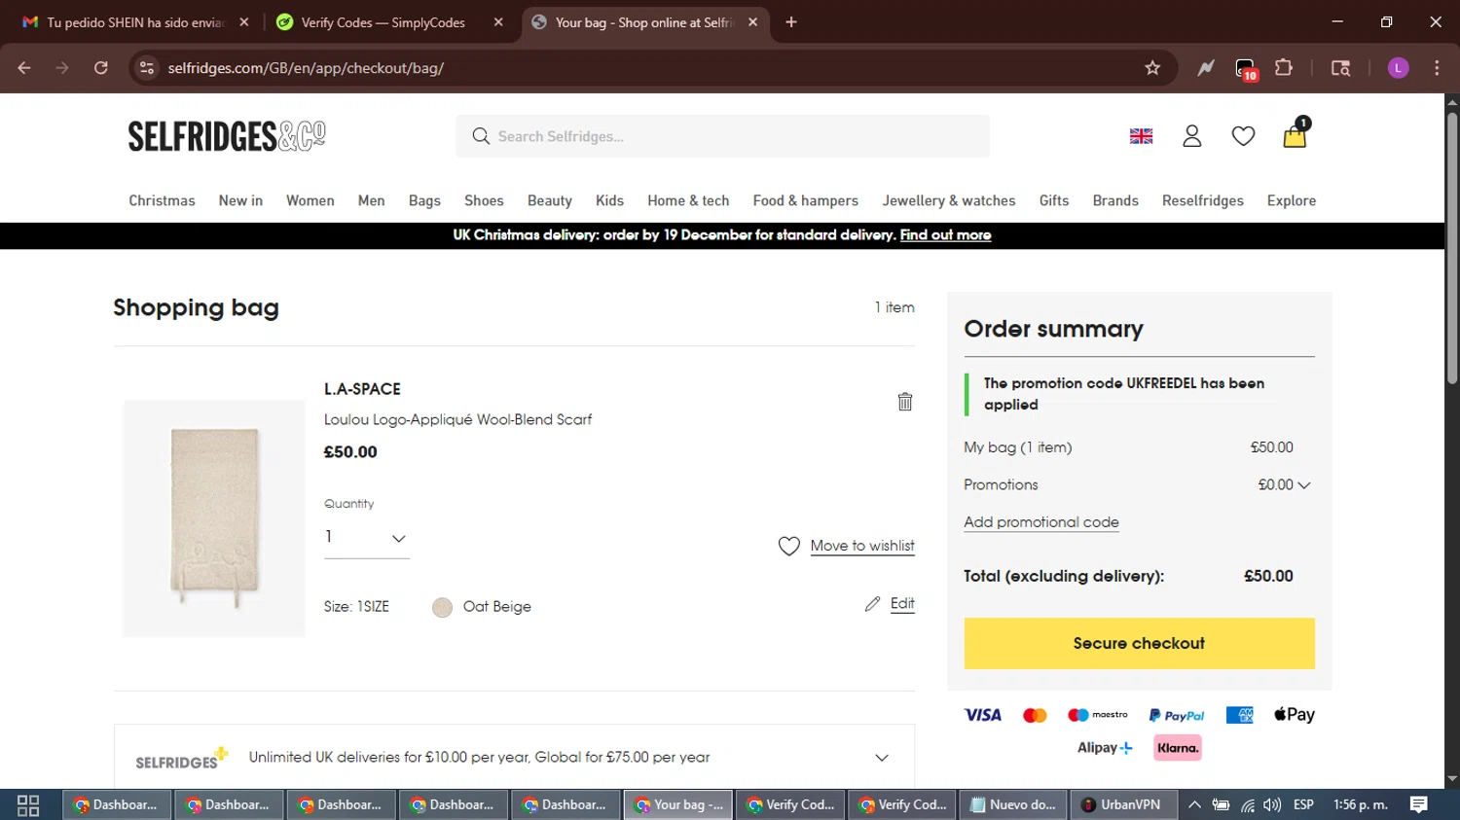
Task: Click the taskbar volume icon
Action: point(1272,805)
